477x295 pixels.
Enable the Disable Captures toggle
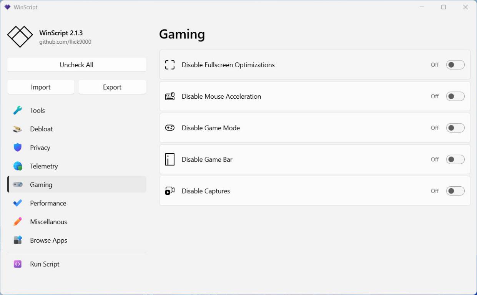[x=455, y=191]
